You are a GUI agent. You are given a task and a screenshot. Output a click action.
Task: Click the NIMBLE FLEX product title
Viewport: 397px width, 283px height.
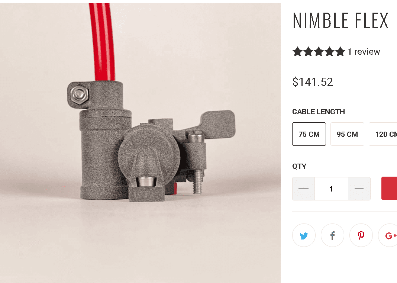pyautogui.click(x=340, y=20)
